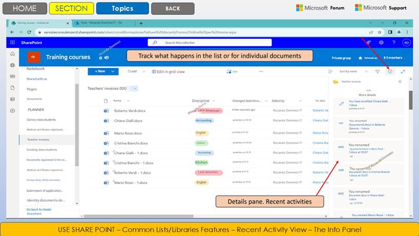Click the Home icon in left rail

[x=12, y=54]
